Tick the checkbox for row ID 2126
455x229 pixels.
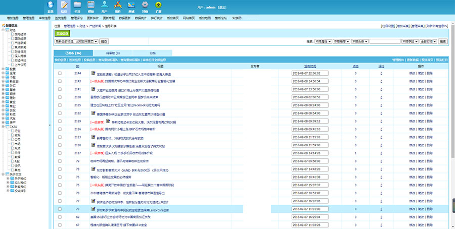pyautogui.click(x=60, y=129)
